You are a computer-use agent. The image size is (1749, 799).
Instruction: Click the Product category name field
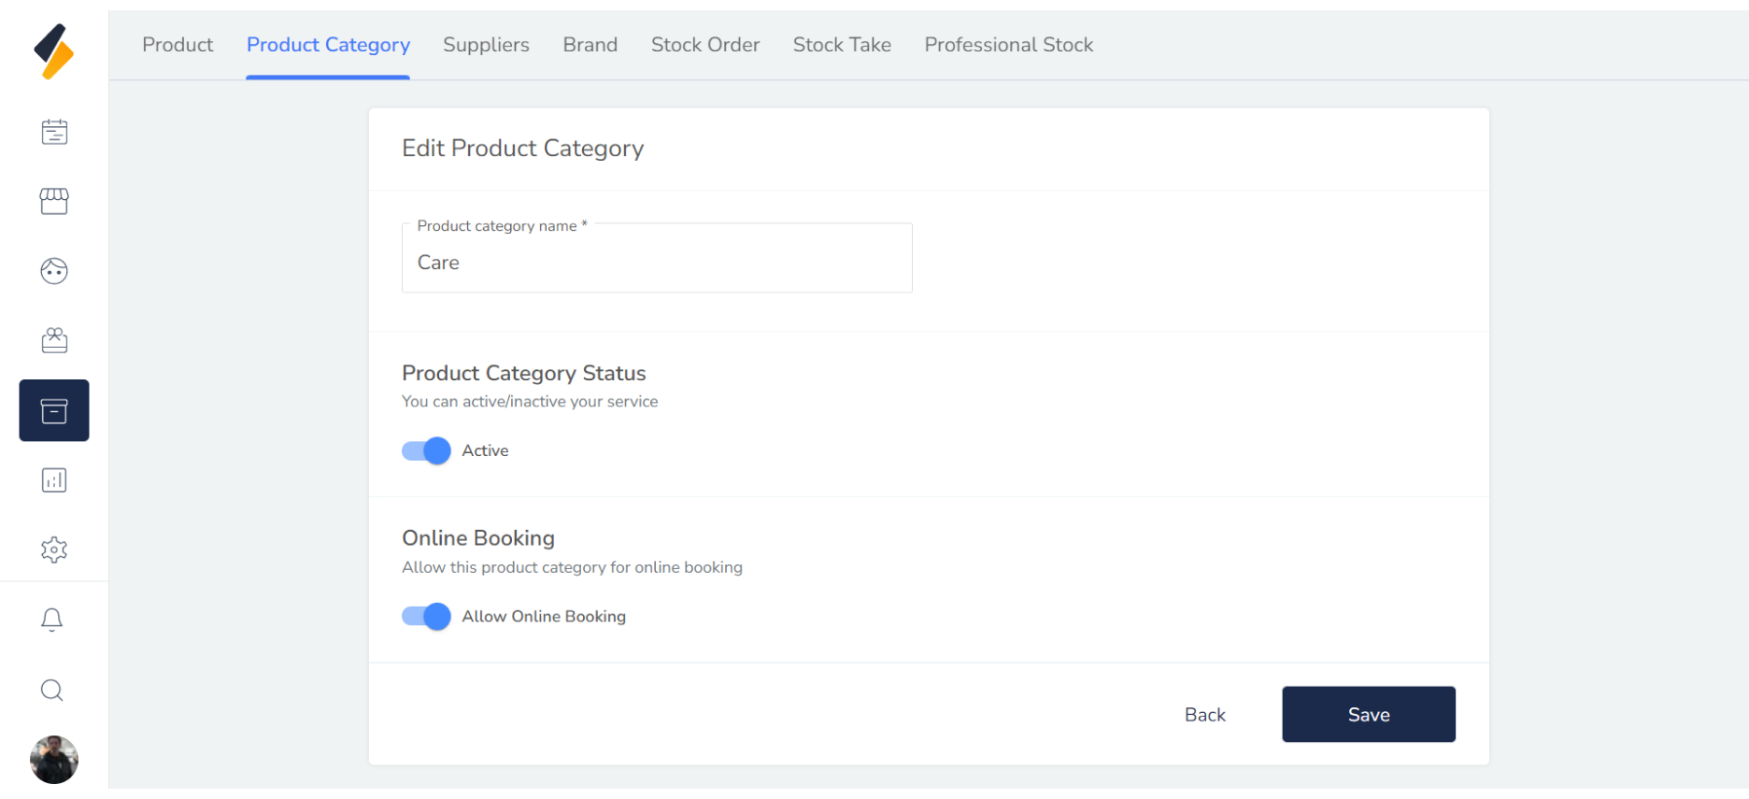click(x=657, y=263)
